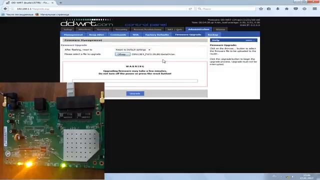Screen dimensions: 320x180
Task: Click the WARNING heading text
Action: 135,66
